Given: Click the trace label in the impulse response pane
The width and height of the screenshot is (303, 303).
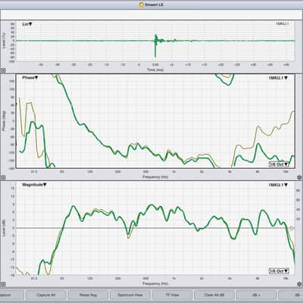Looking at the screenshot, I should click(282, 23).
